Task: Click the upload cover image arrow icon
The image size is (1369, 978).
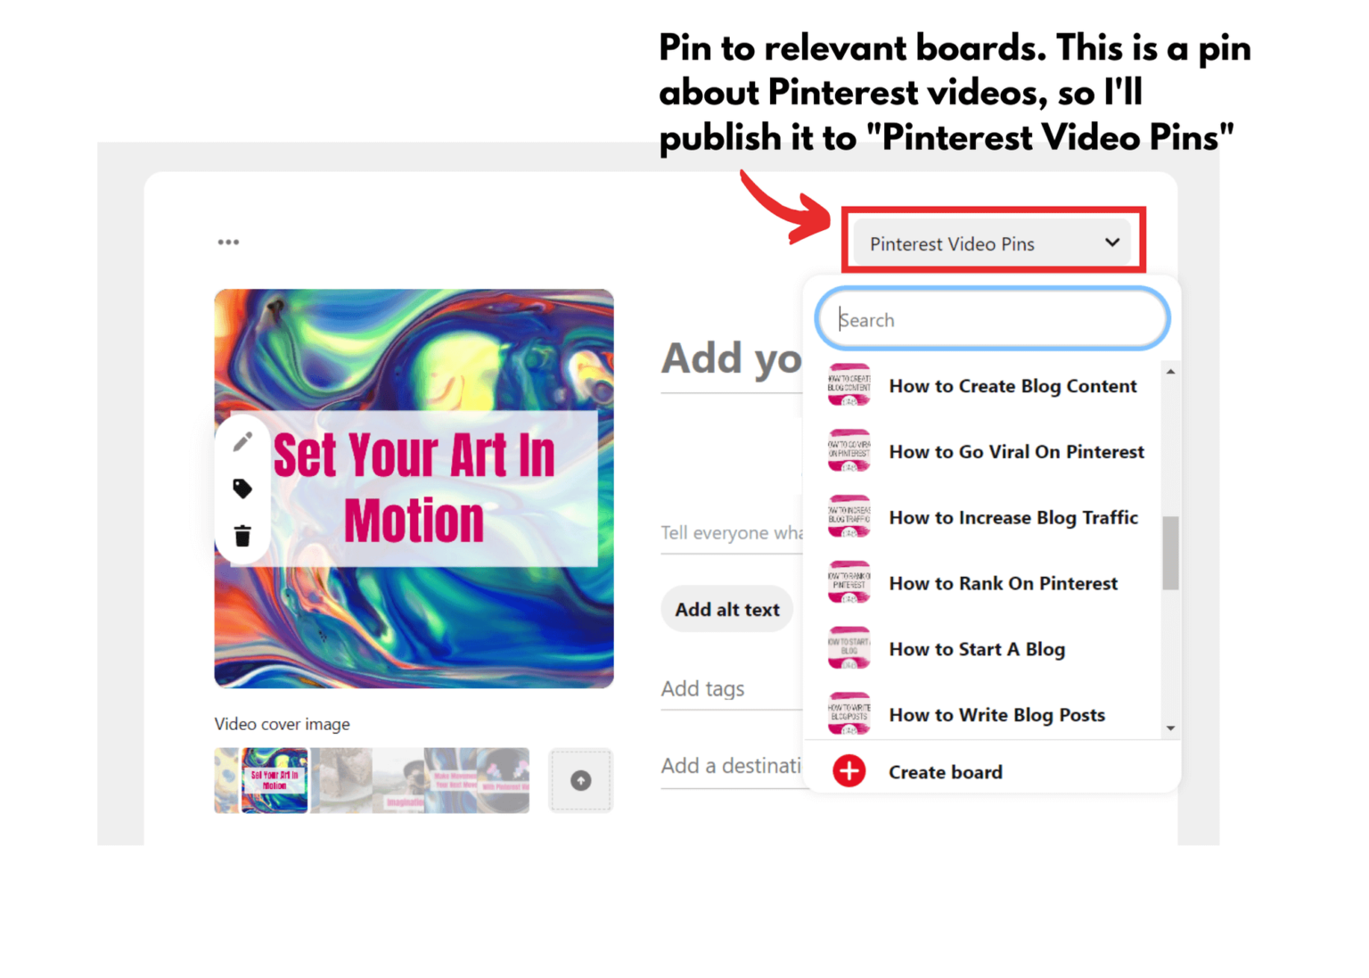Action: (x=581, y=780)
